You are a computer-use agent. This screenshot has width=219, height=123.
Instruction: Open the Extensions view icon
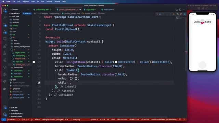point(4,46)
